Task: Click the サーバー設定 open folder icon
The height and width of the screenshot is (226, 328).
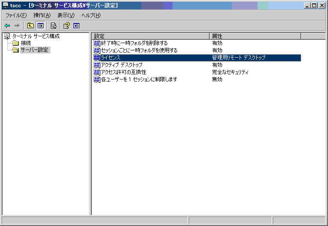Action: click(x=15, y=50)
